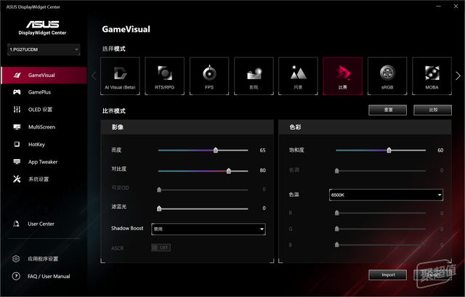The image size is (465, 297).
Task: Click the R color slider handle
Action: click(336, 213)
